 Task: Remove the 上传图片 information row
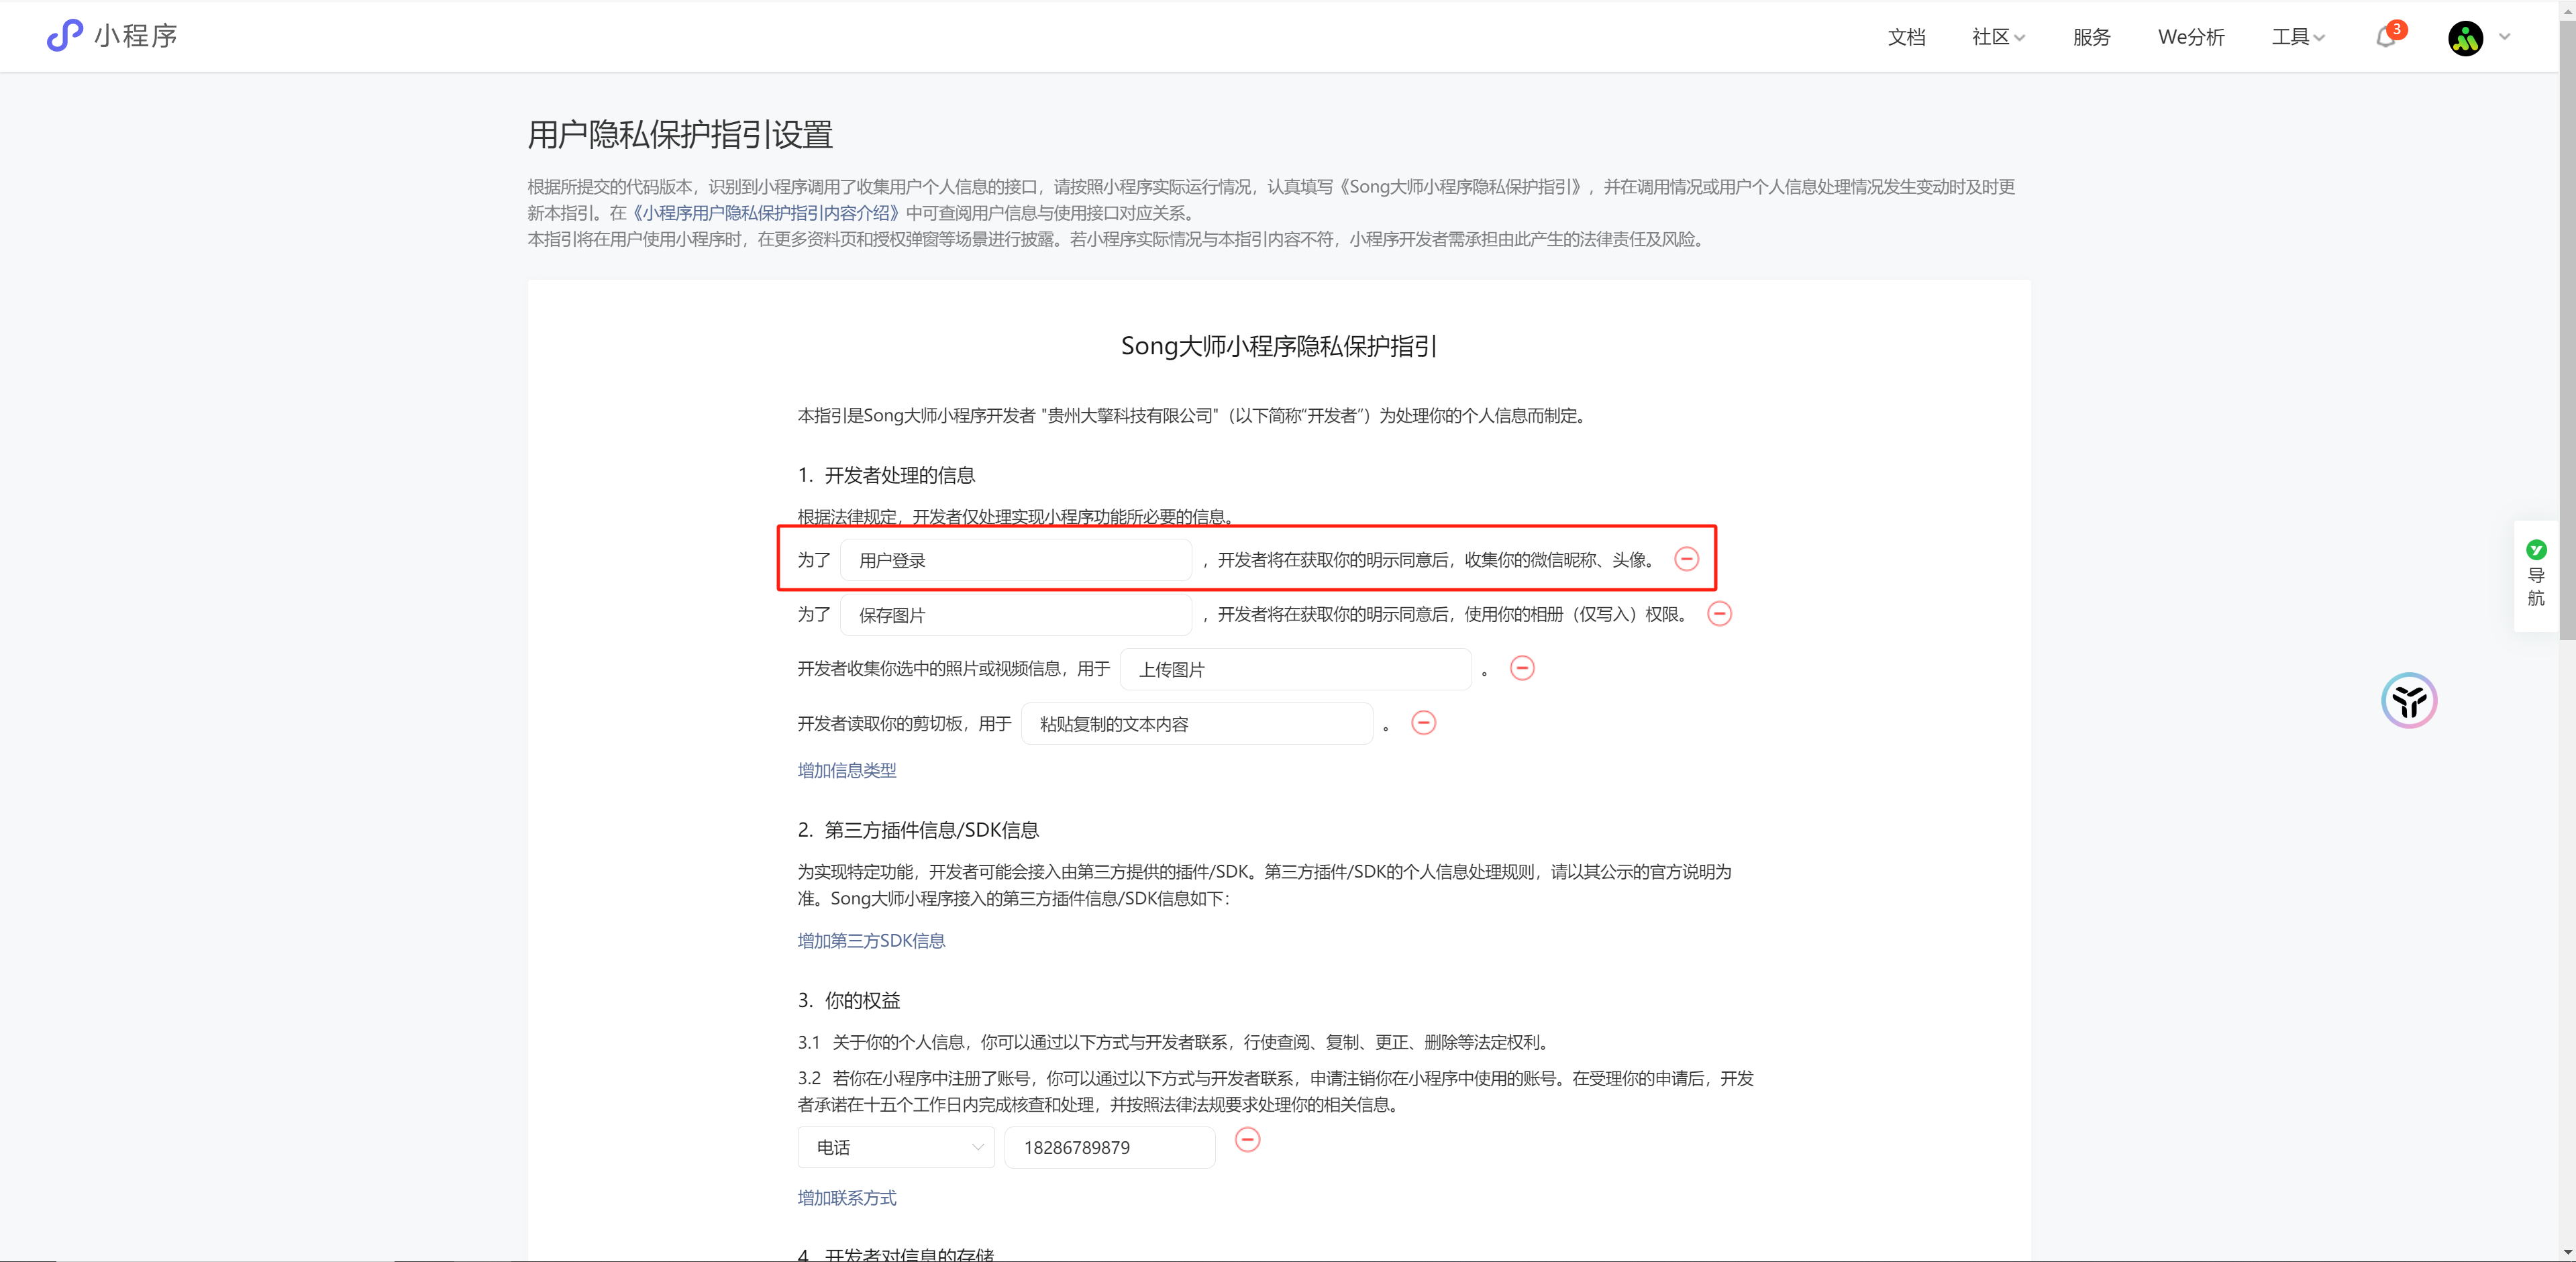tap(1522, 668)
